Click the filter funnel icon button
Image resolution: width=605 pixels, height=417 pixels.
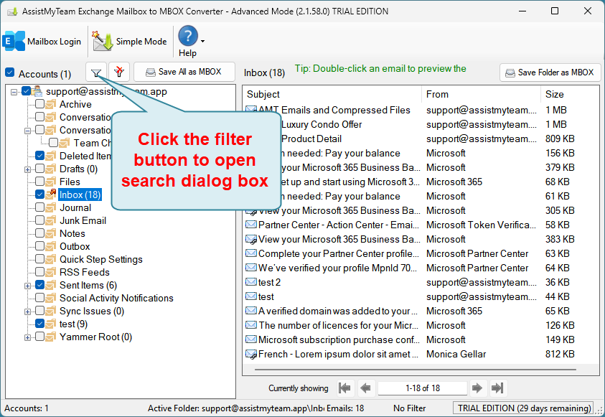tap(96, 72)
